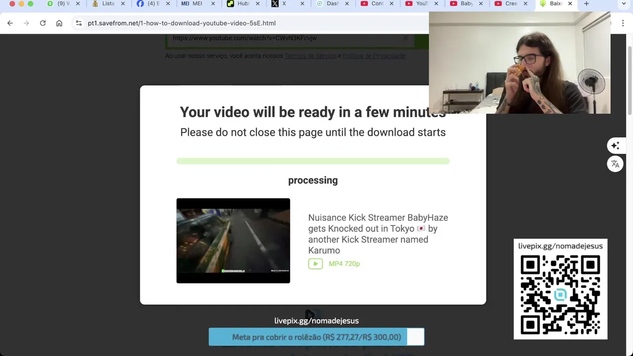The height and width of the screenshot is (356, 633).
Task: Go back to the previous page
Action: click(x=10, y=23)
